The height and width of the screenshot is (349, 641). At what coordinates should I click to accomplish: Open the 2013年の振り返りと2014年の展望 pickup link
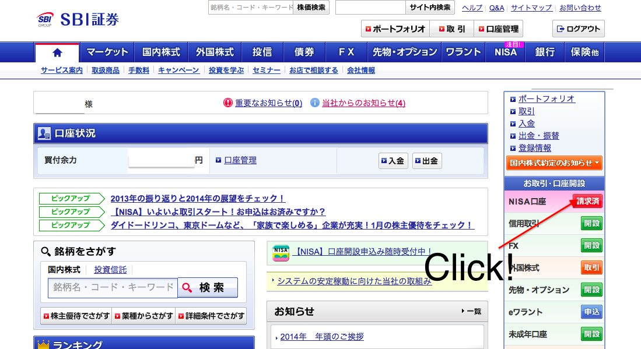[198, 198]
